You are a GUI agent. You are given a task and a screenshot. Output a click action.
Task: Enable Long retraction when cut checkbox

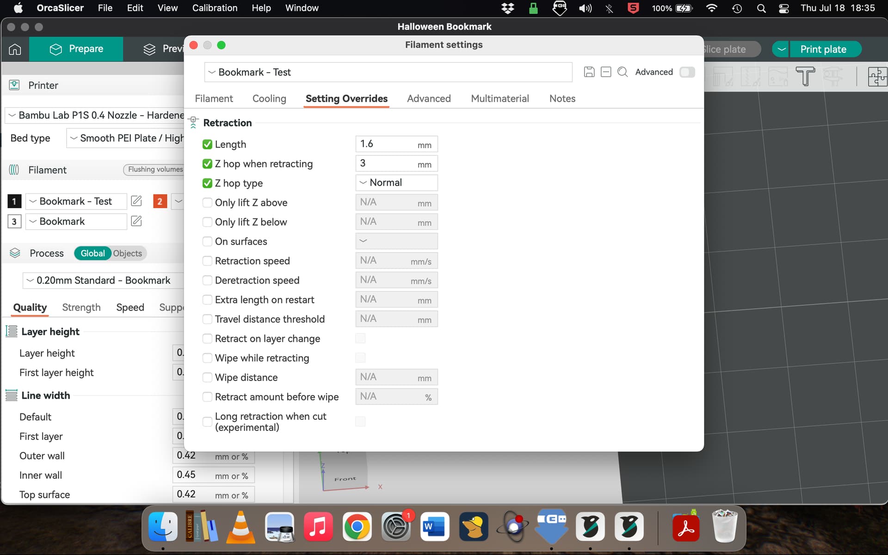pyautogui.click(x=207, y=421)
